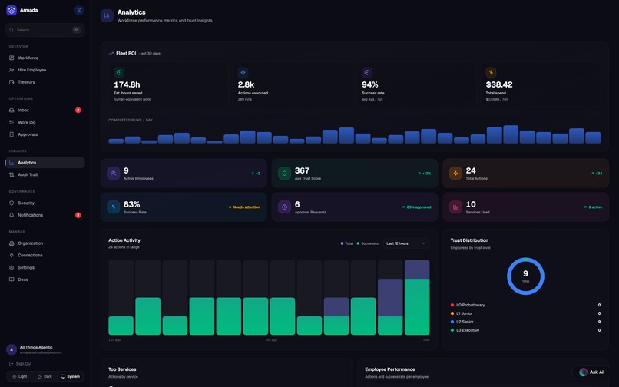Click the Approvals clipboard icon
Screen dimensions: 619x387
tap(12, 134)
